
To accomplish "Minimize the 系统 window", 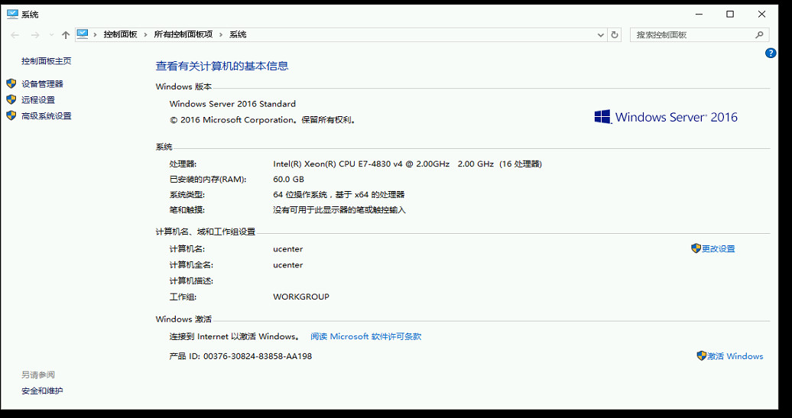I will click(x=699, y=14).
